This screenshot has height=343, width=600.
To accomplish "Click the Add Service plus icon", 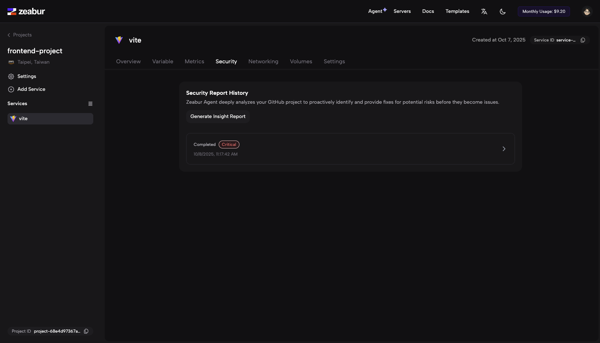I will pos(11,89).
